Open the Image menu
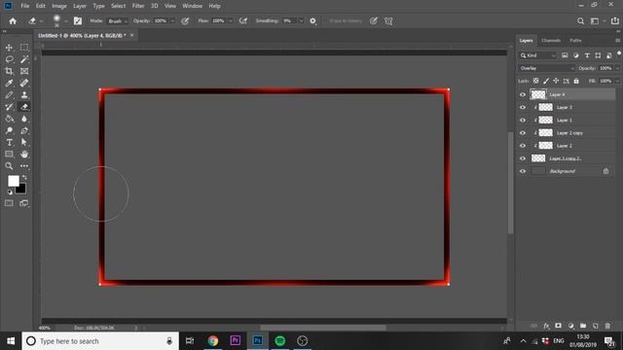This screenshot has height=350, width=623. [59, 6]
